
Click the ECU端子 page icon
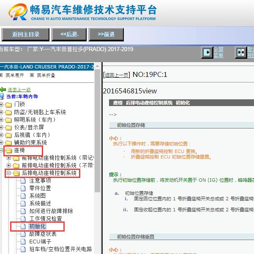[x=23, y=241]
